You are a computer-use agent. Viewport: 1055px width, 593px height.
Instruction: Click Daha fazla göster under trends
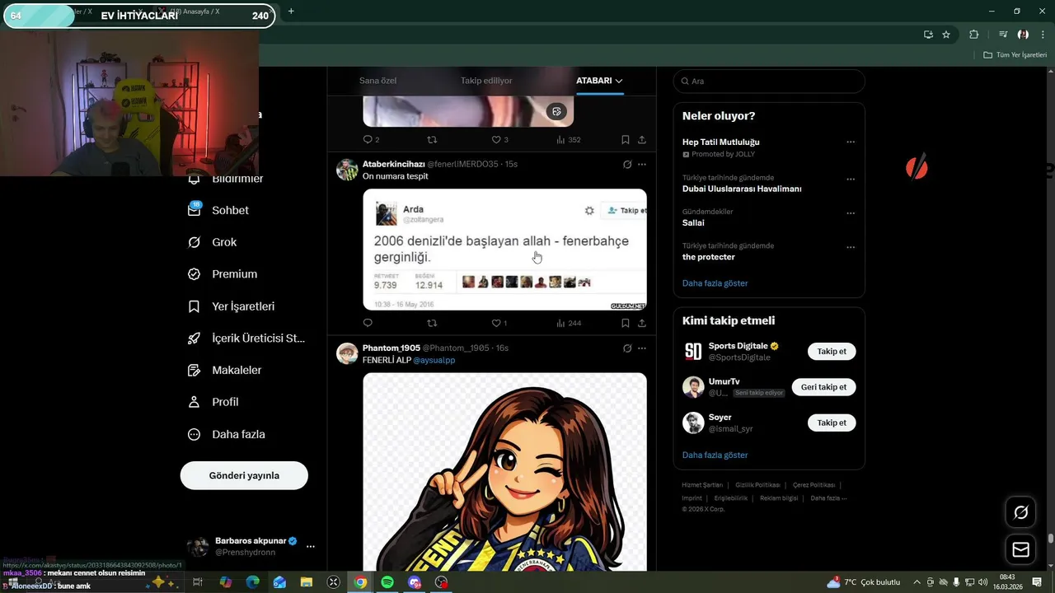[x=715, y=283]
